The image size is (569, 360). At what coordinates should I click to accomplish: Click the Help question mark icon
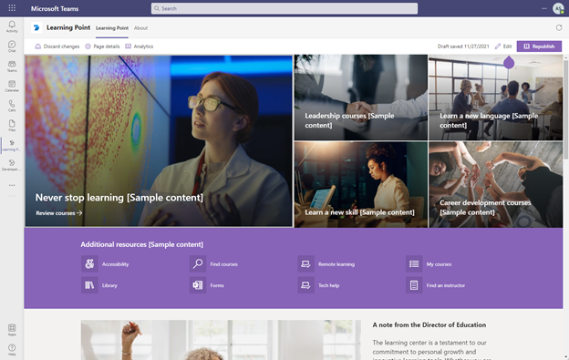(12, 349)
